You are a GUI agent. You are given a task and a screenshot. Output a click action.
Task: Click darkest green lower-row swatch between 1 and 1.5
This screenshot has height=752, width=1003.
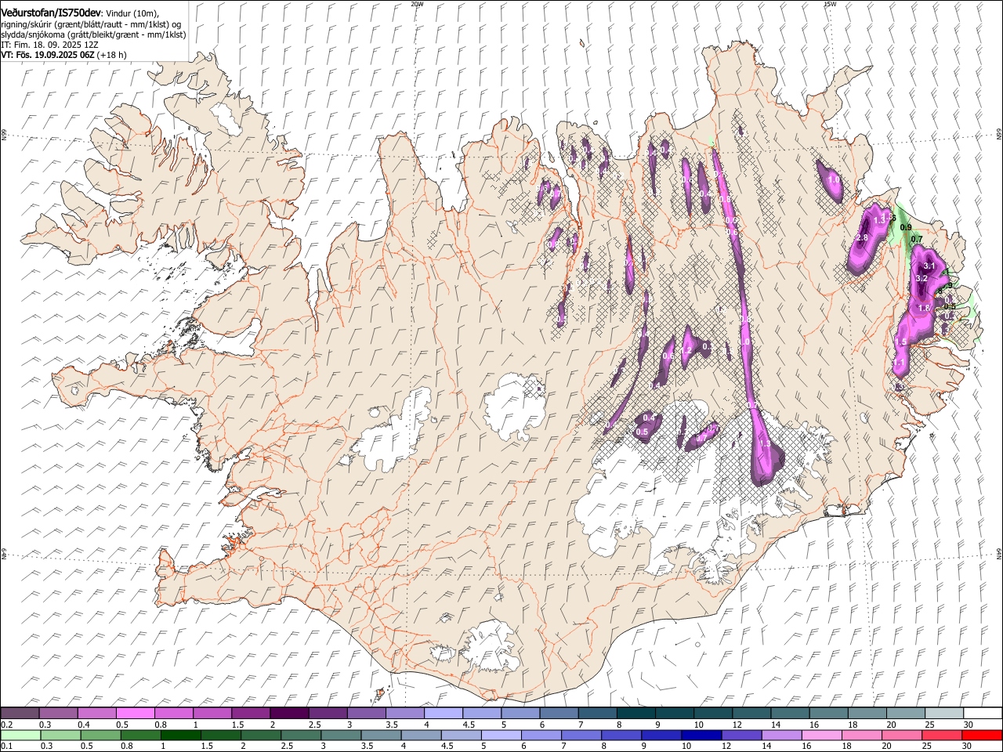click(x=180, y=736)
